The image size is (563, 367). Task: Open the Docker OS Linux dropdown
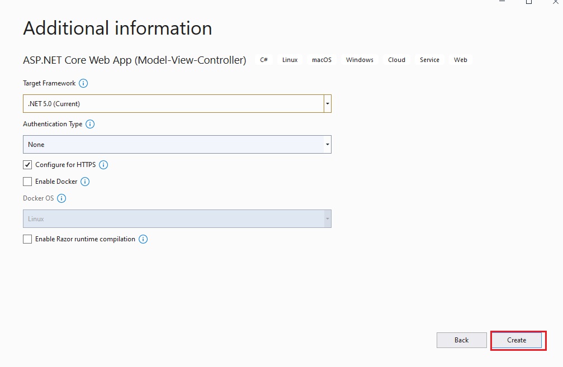click(177, 219)
